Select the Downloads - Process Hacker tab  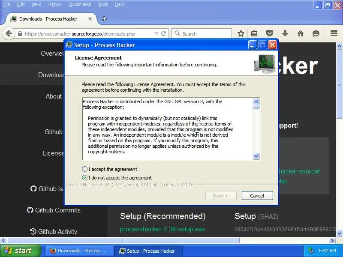click(x=51, y=19)
